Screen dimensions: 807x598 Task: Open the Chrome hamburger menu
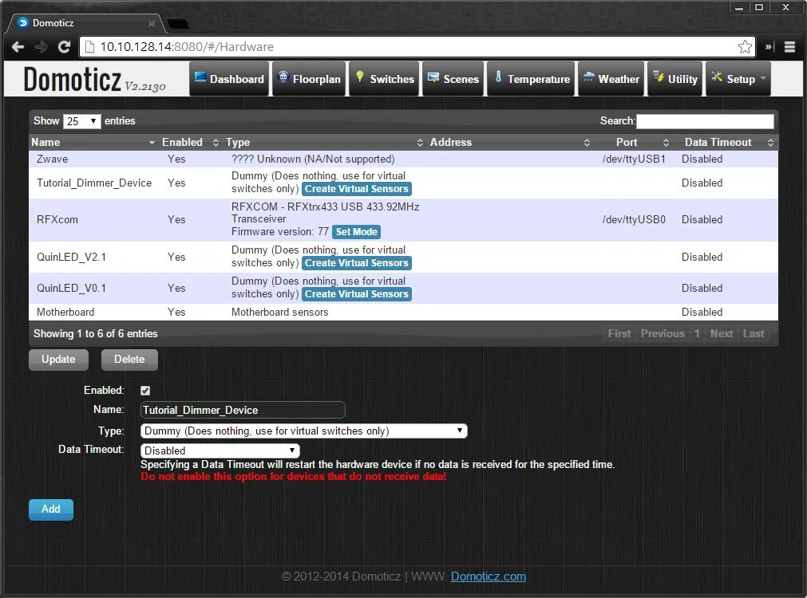790,47
